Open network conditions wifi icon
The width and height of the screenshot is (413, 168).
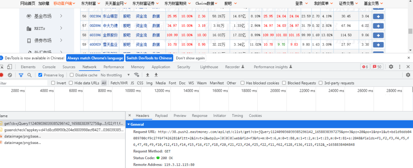pos(137,75)
